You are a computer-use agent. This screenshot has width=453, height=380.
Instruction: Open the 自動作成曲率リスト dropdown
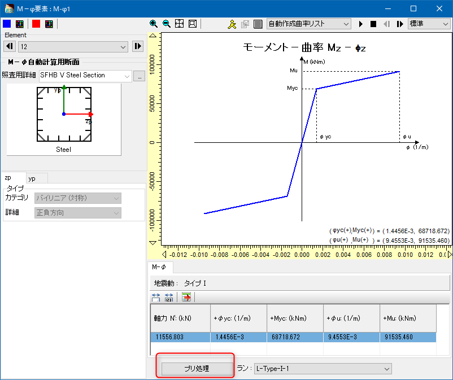click(x=308, y=24)
